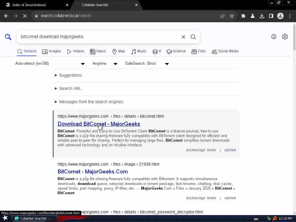The image size is (296, 222).
Task: Open the profile avatar menu
Action: (x=280, y=16)
